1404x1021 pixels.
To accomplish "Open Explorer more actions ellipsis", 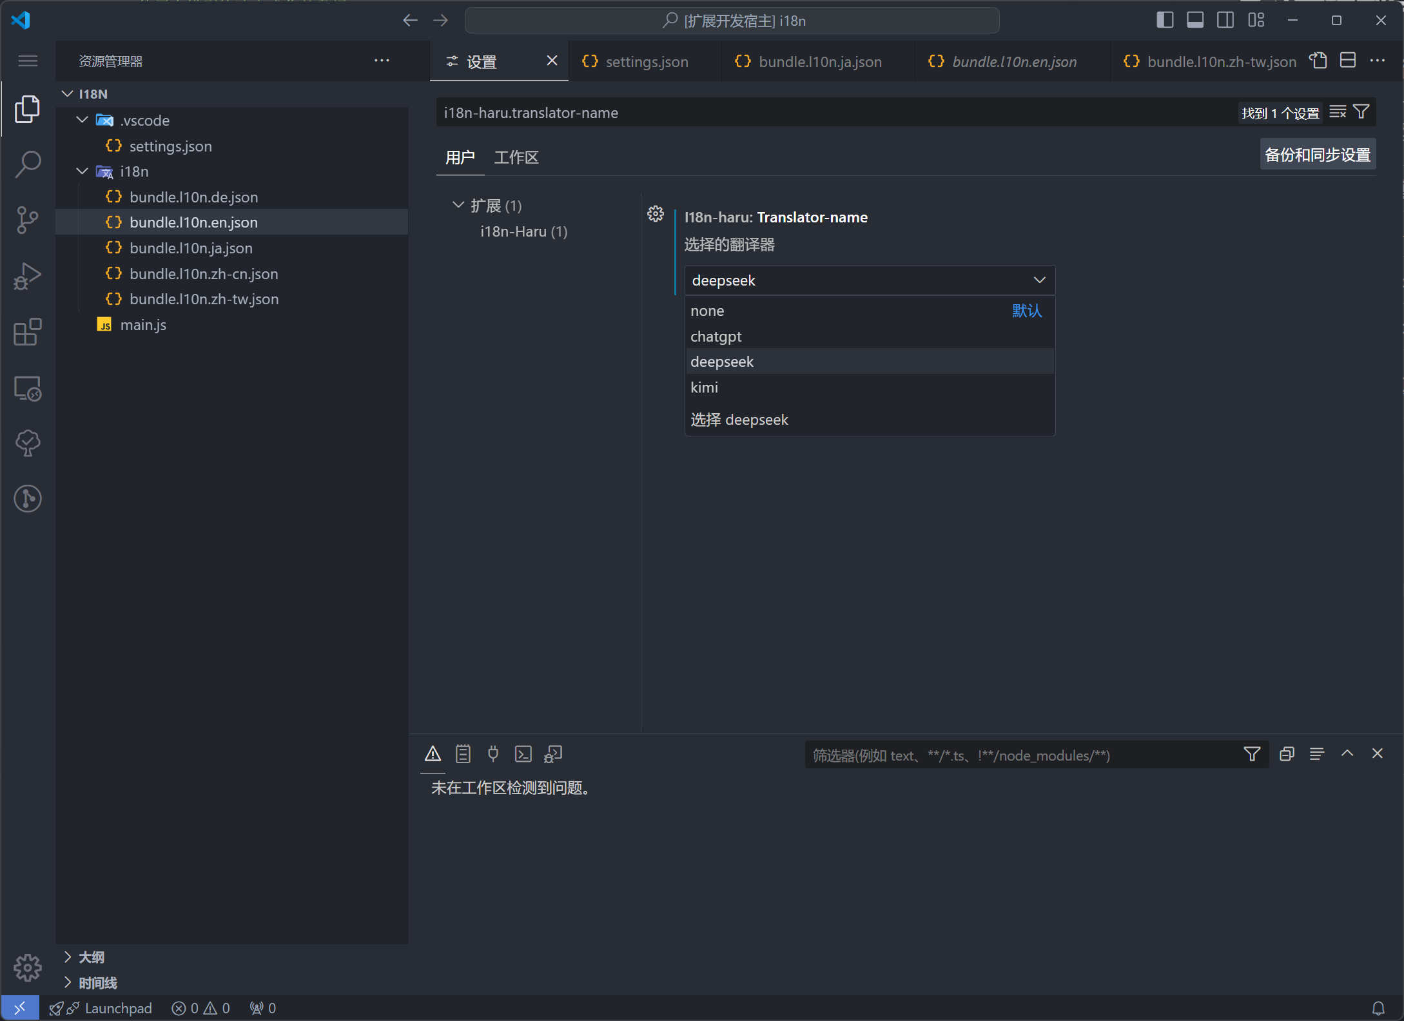I will (x=382, y=61).
